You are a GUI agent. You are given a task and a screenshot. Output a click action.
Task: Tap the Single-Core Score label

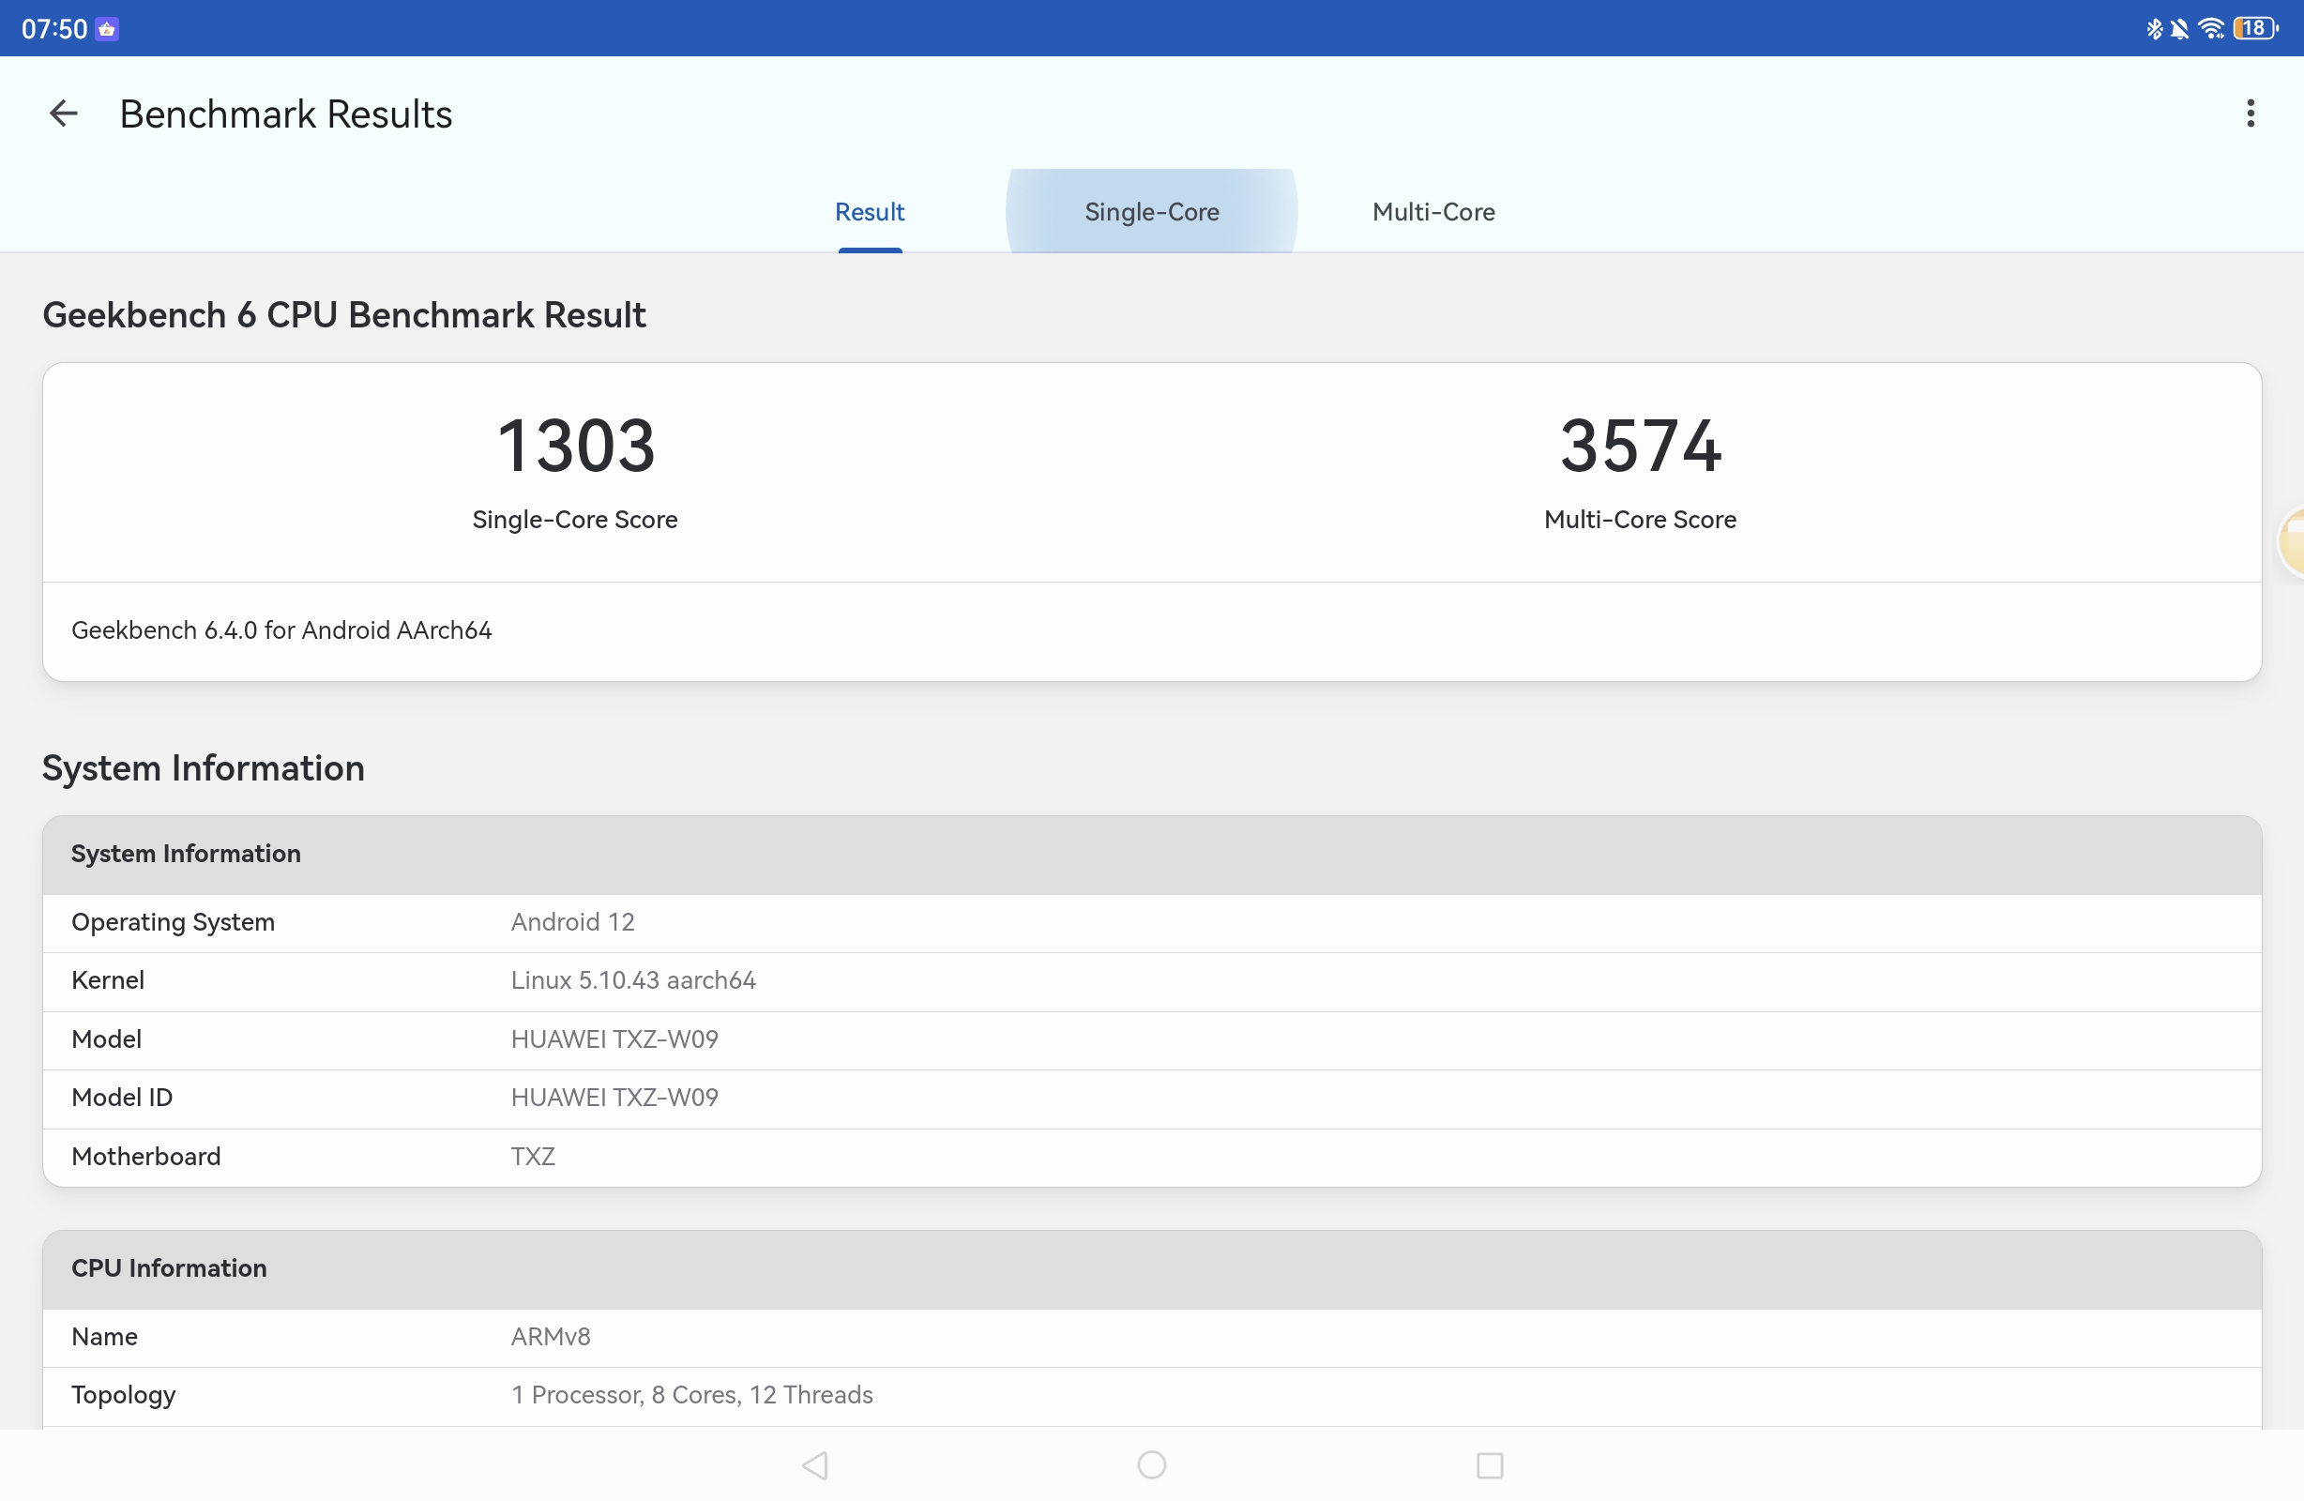[575, 520]
